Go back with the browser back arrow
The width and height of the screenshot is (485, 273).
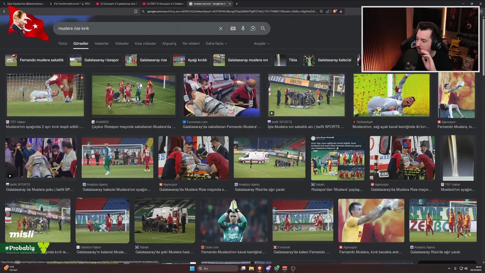(x=4, y=11)
